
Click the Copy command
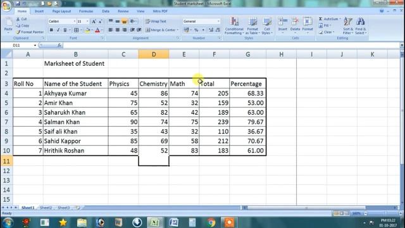pyautogui.click(x=23, y=25)
